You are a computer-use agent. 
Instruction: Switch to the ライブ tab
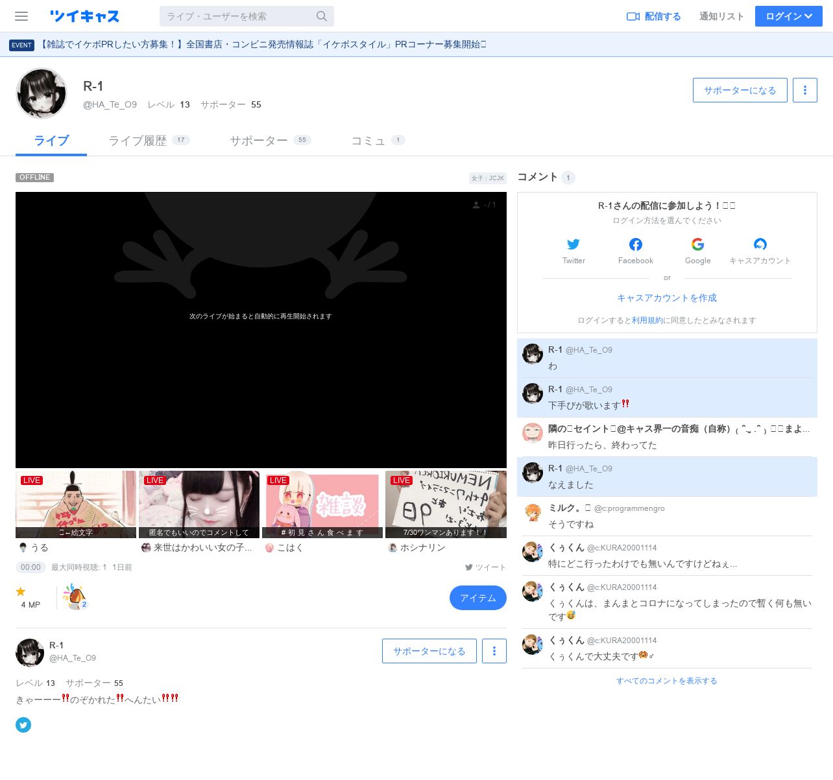51,141
